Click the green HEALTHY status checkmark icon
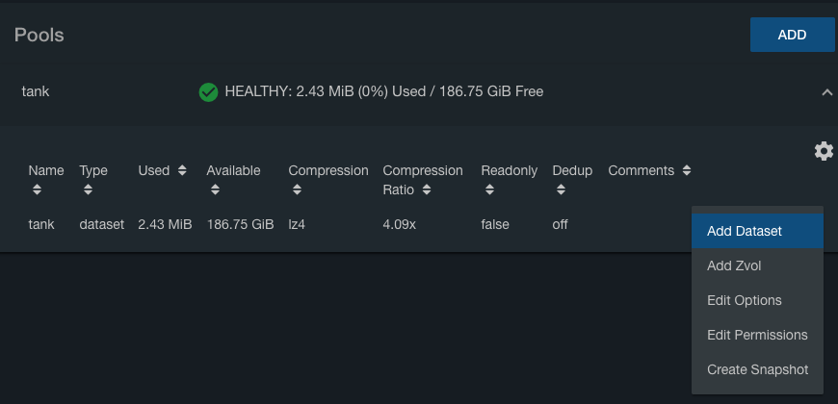 [208, 92]
